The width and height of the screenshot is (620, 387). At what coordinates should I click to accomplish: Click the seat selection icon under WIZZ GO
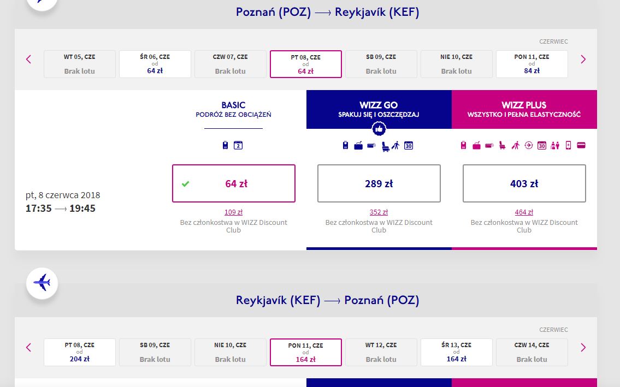pyautogui.click(x=385, y=146)
